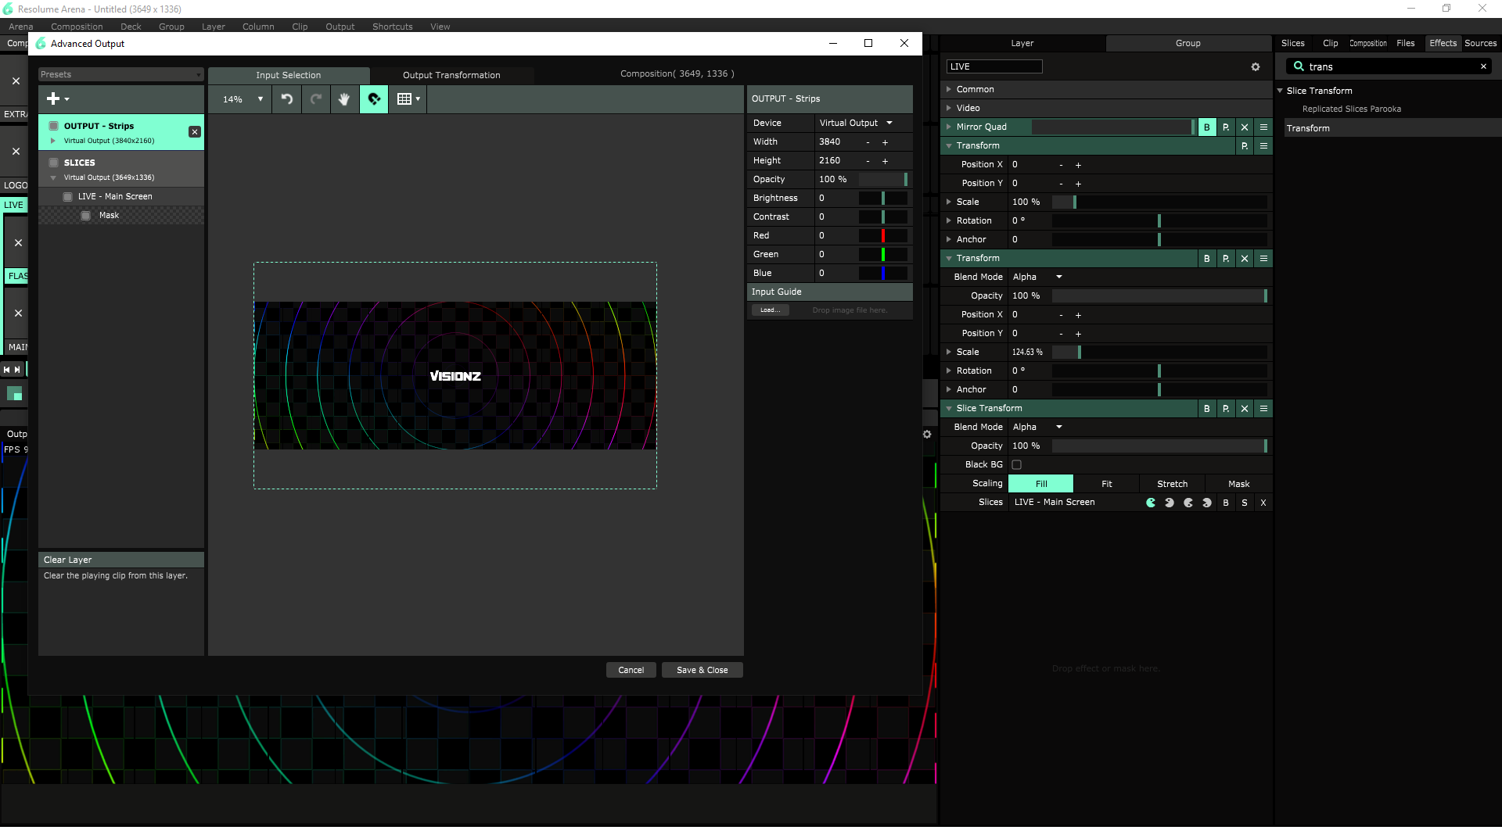Toggle the snapping magnet tool
Viewport: 1502px width, 827px height.
(x=374, y=99)
